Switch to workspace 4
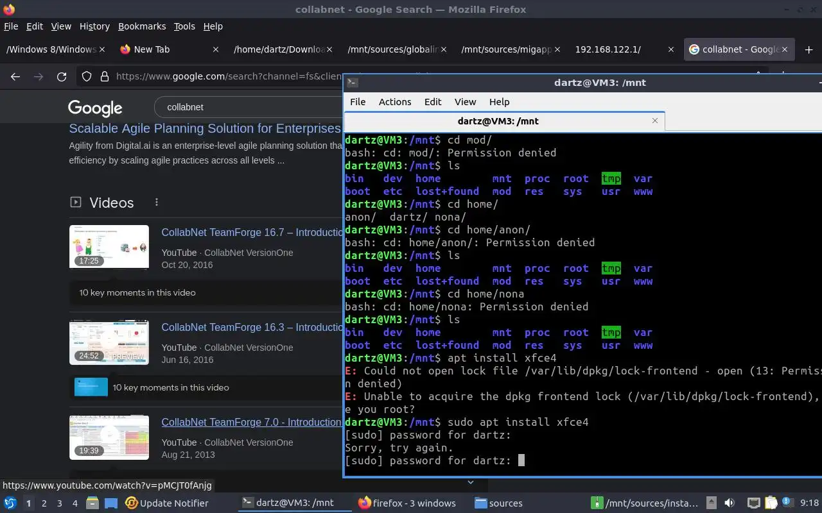Viewport: 822px width, 513px height. 75,503
